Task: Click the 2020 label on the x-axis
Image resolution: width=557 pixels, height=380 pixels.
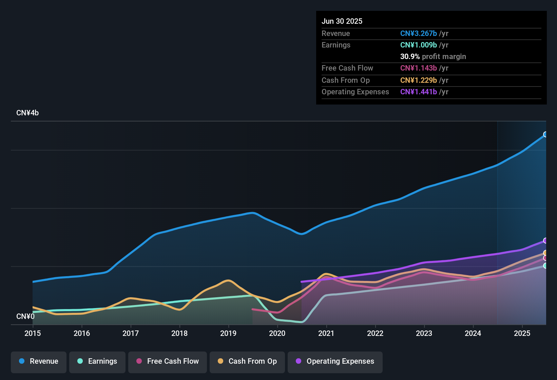Action: (277, 334)
